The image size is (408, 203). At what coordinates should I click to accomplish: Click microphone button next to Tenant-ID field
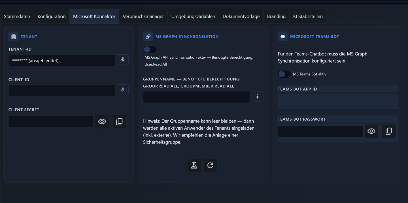click(123, 60)
